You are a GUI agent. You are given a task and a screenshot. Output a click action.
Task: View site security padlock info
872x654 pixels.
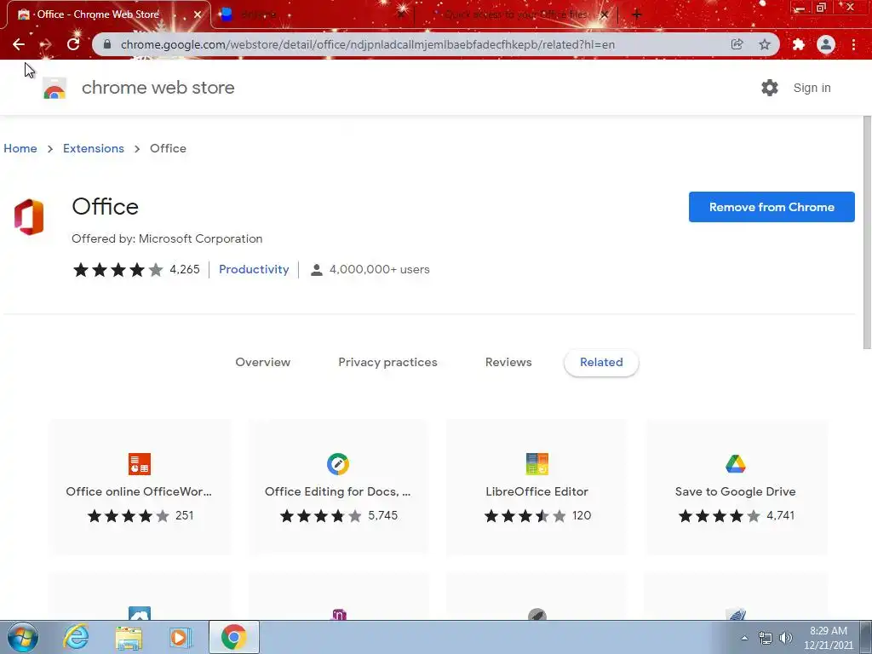point(107,44)
